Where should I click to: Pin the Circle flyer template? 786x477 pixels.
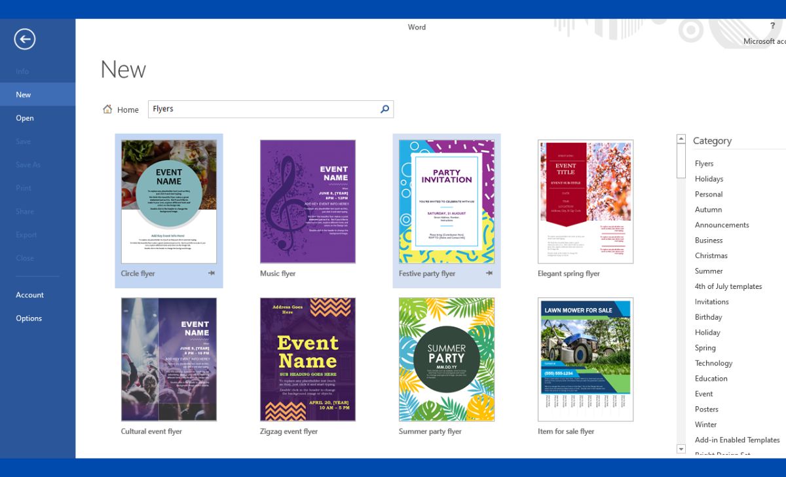pos(212,273)
